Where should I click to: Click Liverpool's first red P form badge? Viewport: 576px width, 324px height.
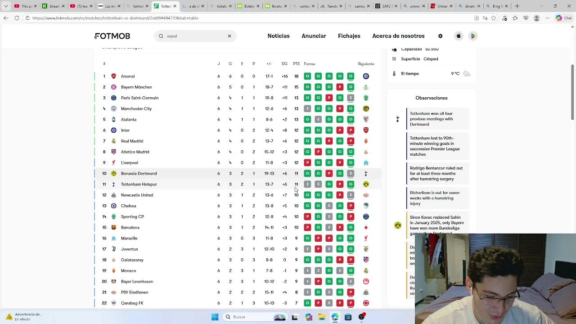[x=307, y=162]
